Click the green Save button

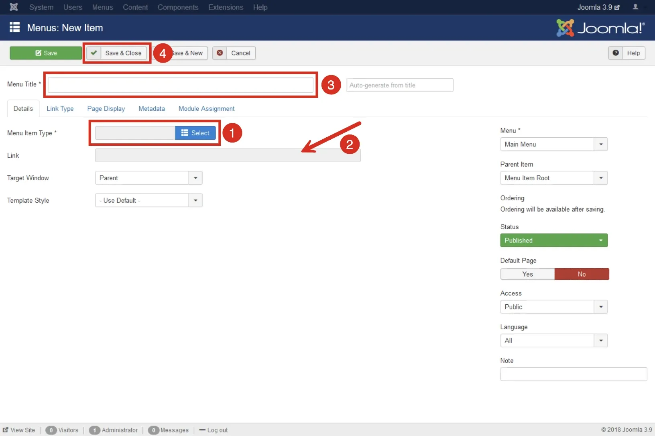[x=46, y=53]
